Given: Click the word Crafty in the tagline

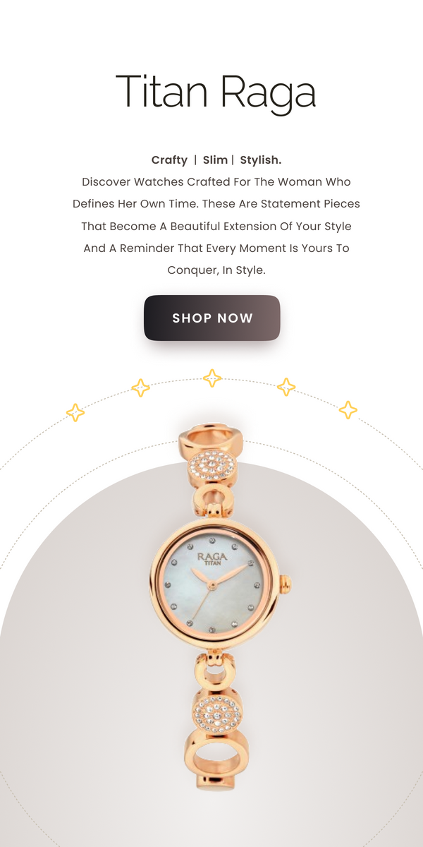Looking at the screenshot, I should pyautogui.click(x=169, y=160).
